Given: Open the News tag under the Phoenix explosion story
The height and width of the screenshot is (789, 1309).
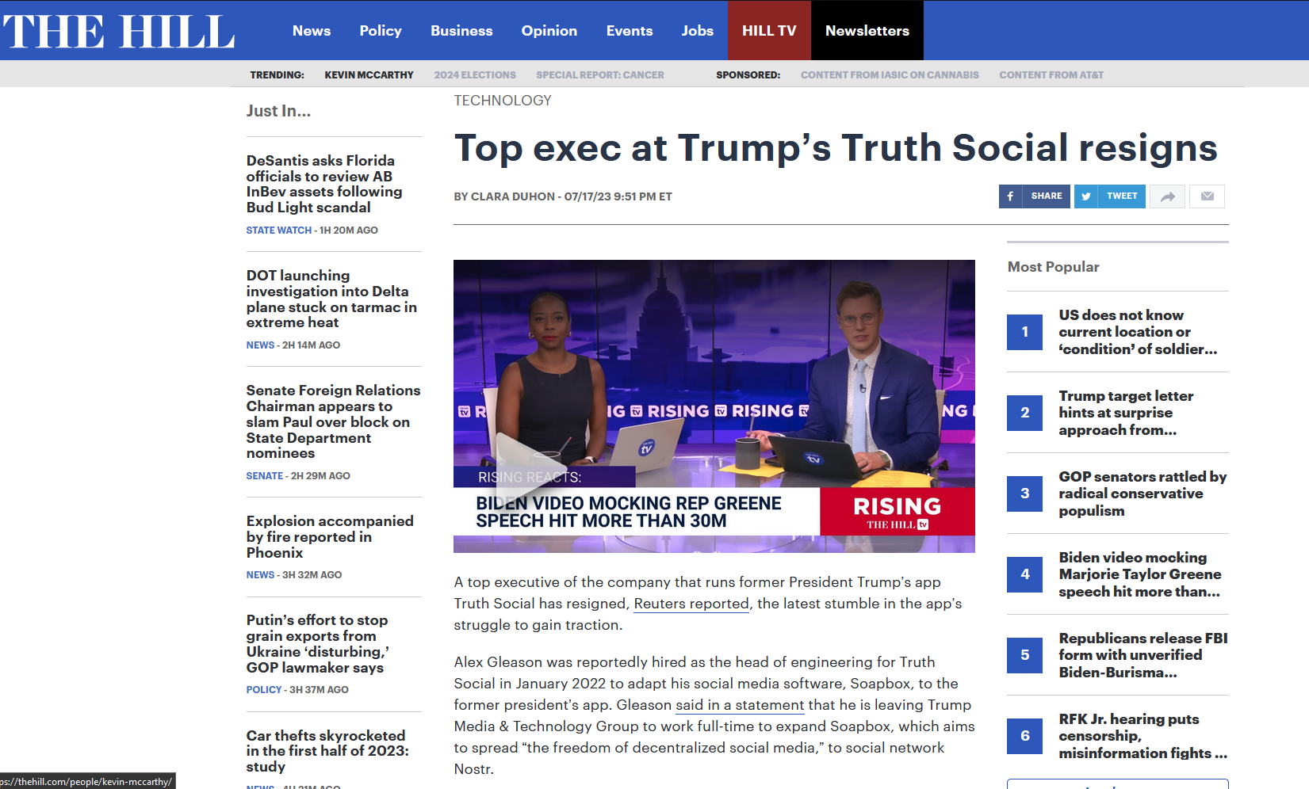Looking at the screenshot, I should [x=260, y=575].
